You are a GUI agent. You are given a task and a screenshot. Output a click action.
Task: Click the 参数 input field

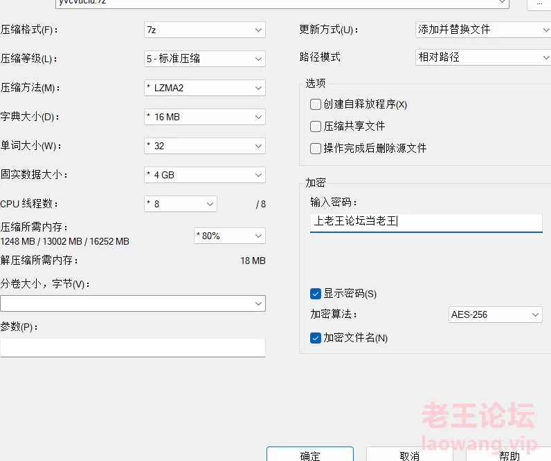coord(132,347)
